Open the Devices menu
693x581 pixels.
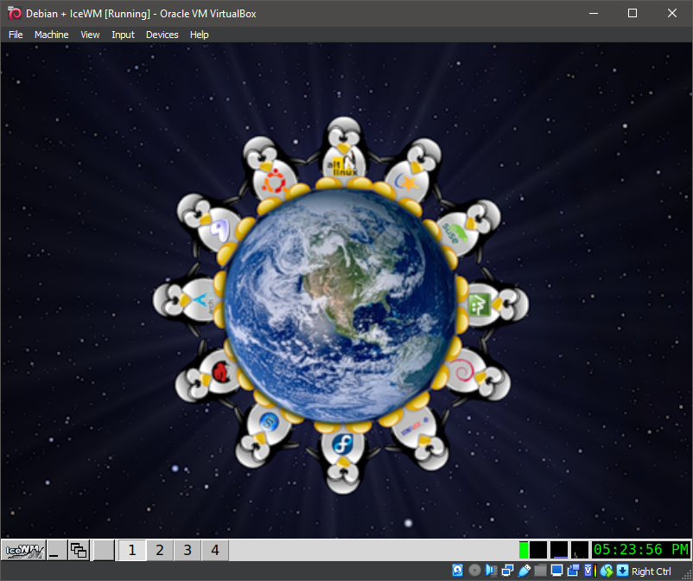pos(162,35)
